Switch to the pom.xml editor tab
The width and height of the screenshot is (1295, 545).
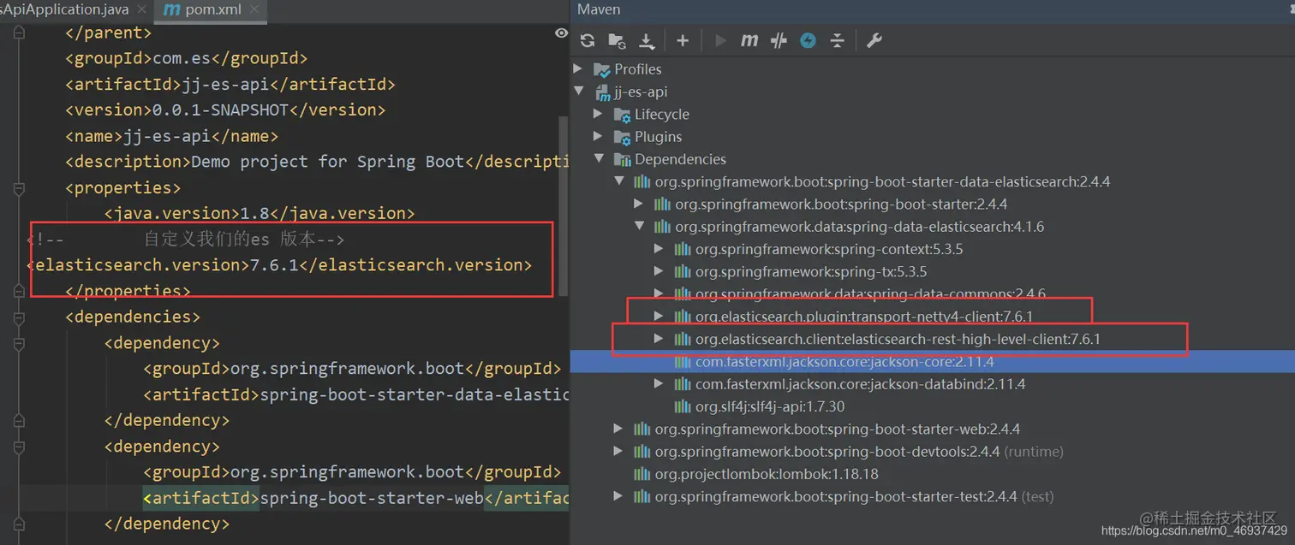[212, 10]
